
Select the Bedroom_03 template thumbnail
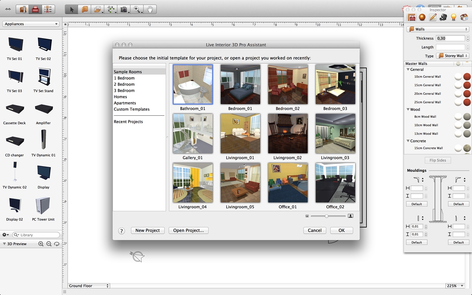[x=335, y=84]
